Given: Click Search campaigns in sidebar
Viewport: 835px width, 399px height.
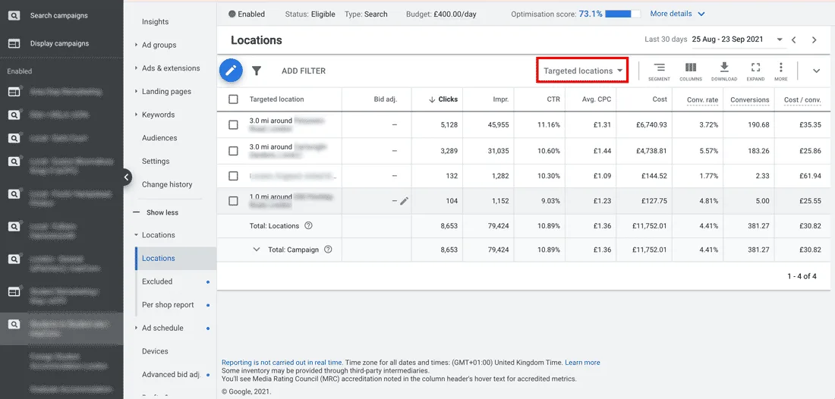Looking at the screenshot, I should click(x=58, y=15).
